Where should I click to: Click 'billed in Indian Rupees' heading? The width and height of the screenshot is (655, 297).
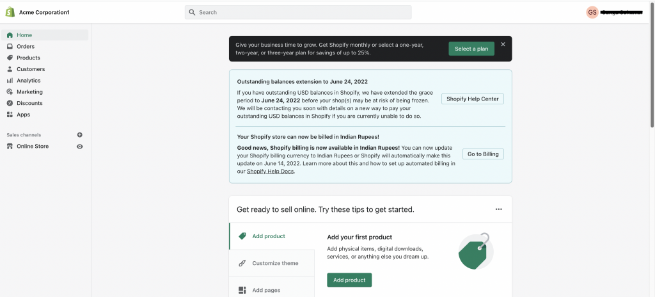[x=308, y=136]
